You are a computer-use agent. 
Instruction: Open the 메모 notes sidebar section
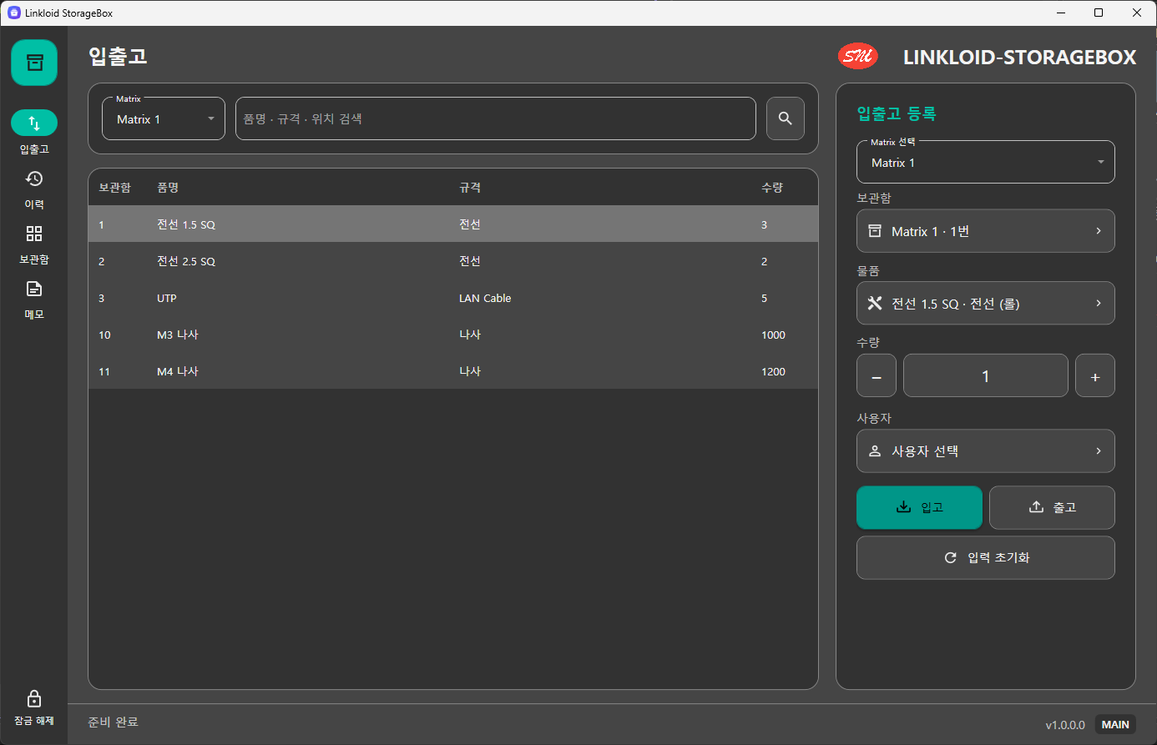(x=34, y=299)
